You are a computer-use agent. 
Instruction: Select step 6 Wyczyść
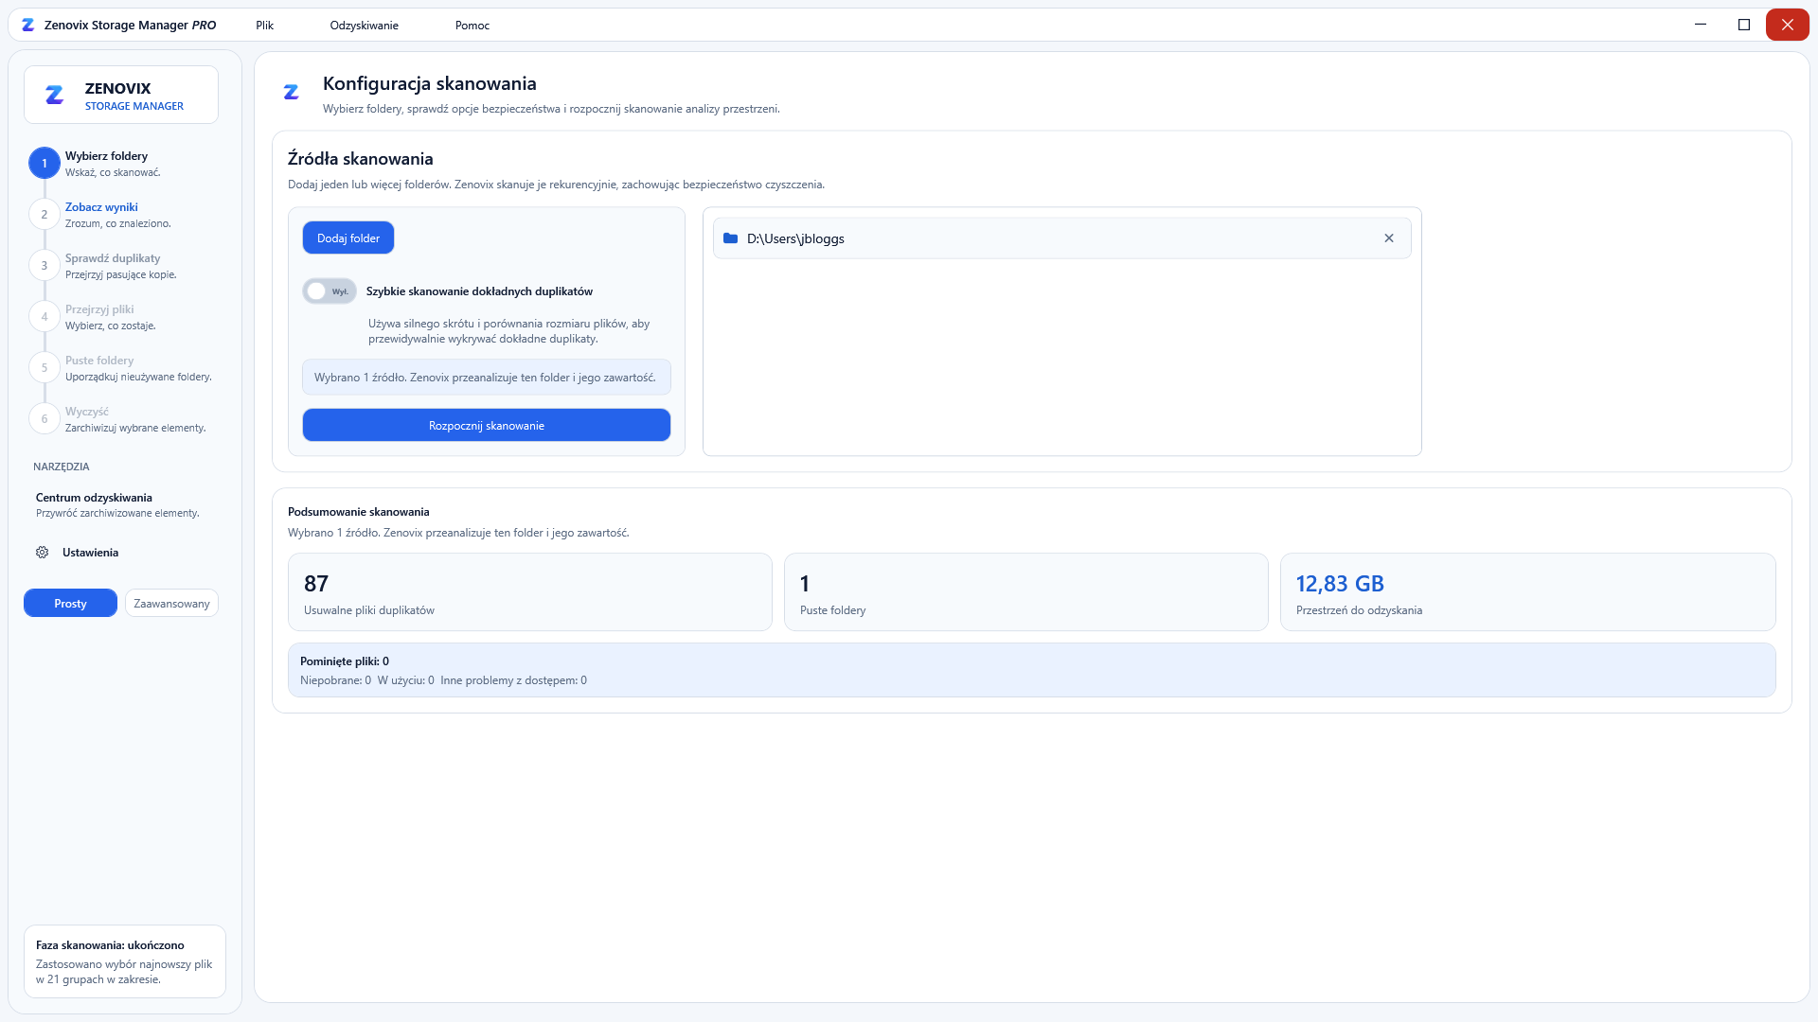tap(87, 412)
